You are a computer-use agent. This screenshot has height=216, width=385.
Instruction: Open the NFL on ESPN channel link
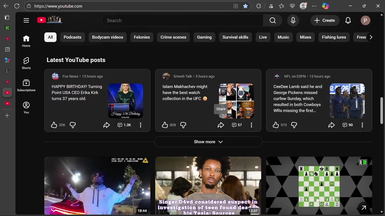point(295,76)
